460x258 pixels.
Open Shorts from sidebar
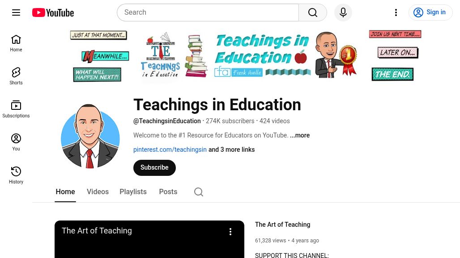16,76
